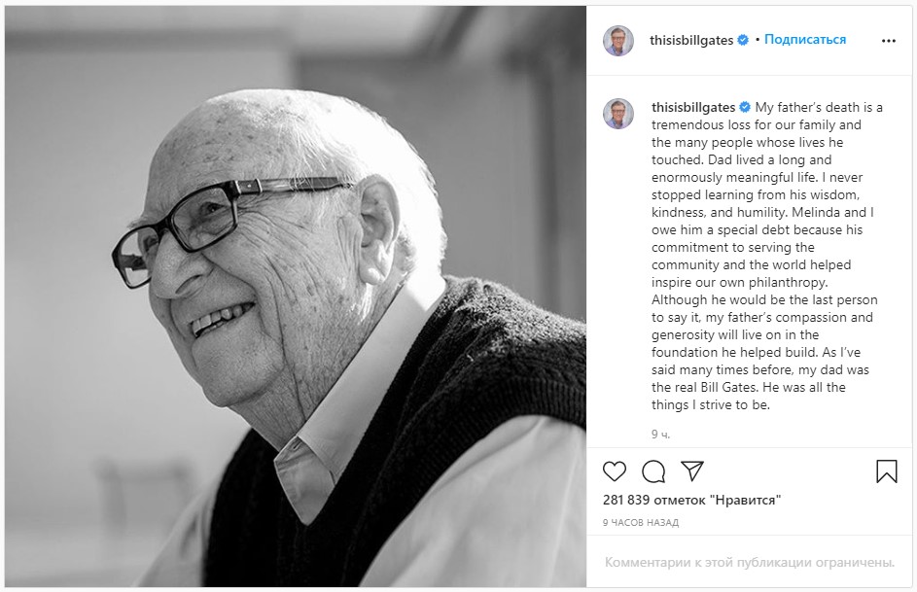Like the post with the heart icon
This screenshot has width=917, height=592.
tap(615, 471)
